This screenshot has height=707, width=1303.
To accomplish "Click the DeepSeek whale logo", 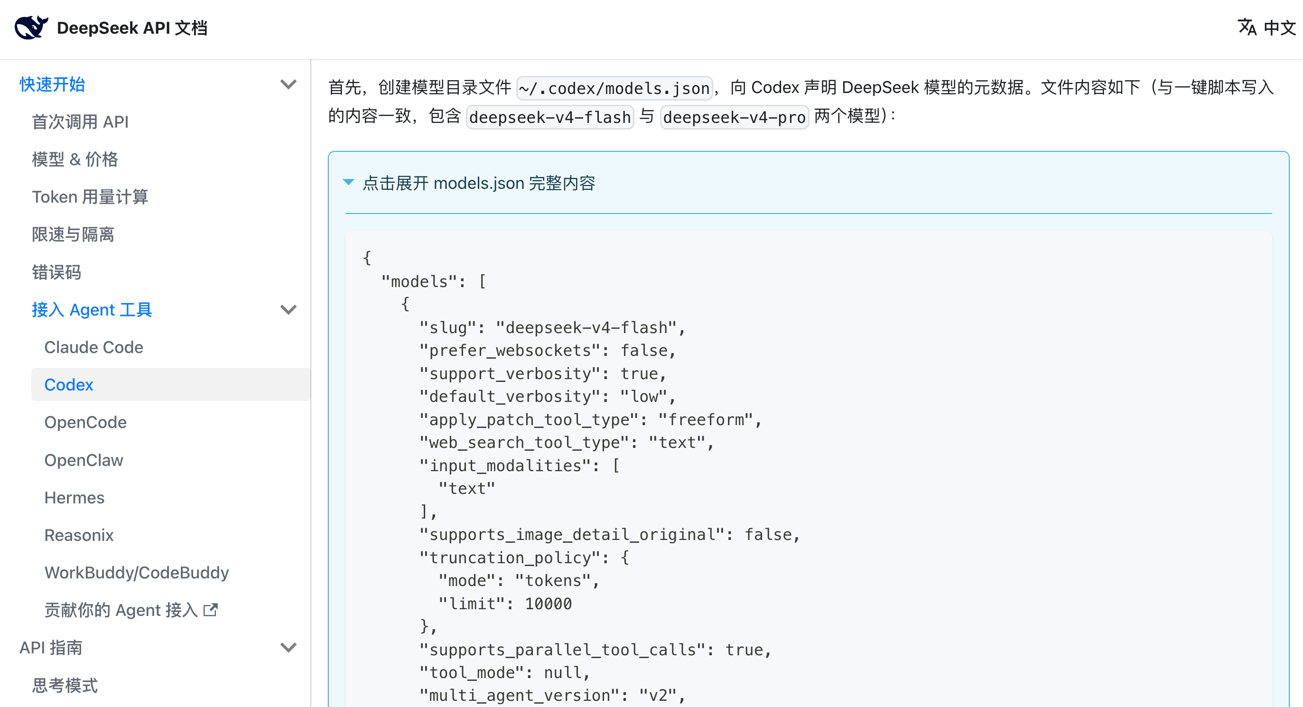I will coord(31,28).
